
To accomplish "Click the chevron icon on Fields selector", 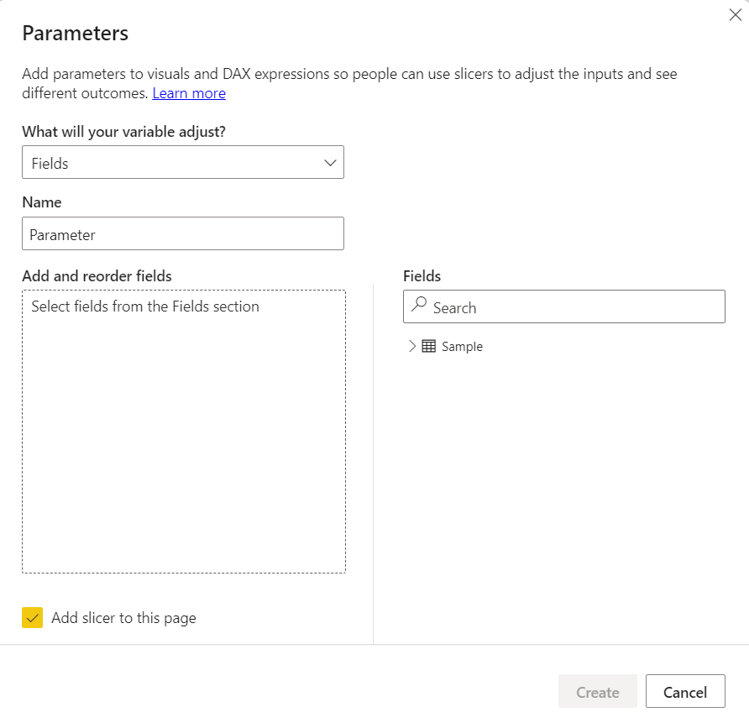I will tap(329, 162).
